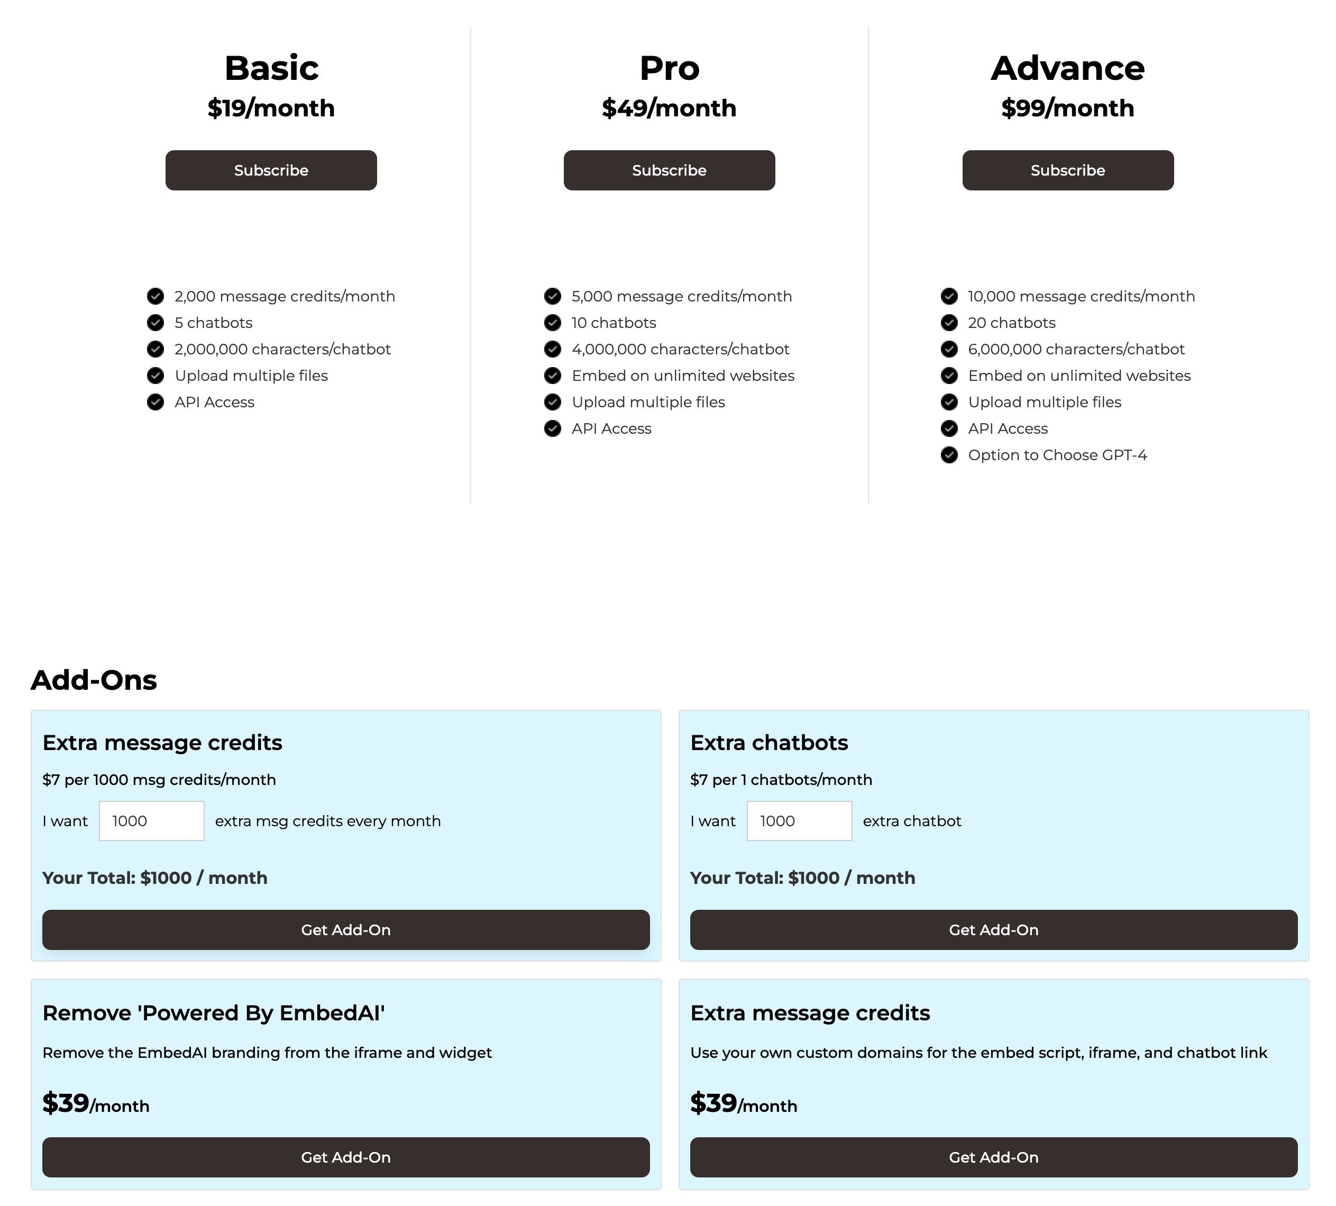Click the checkmark icon next to 10 chatbots under Pro
Screen dimensions: 1336x1206
553,323
